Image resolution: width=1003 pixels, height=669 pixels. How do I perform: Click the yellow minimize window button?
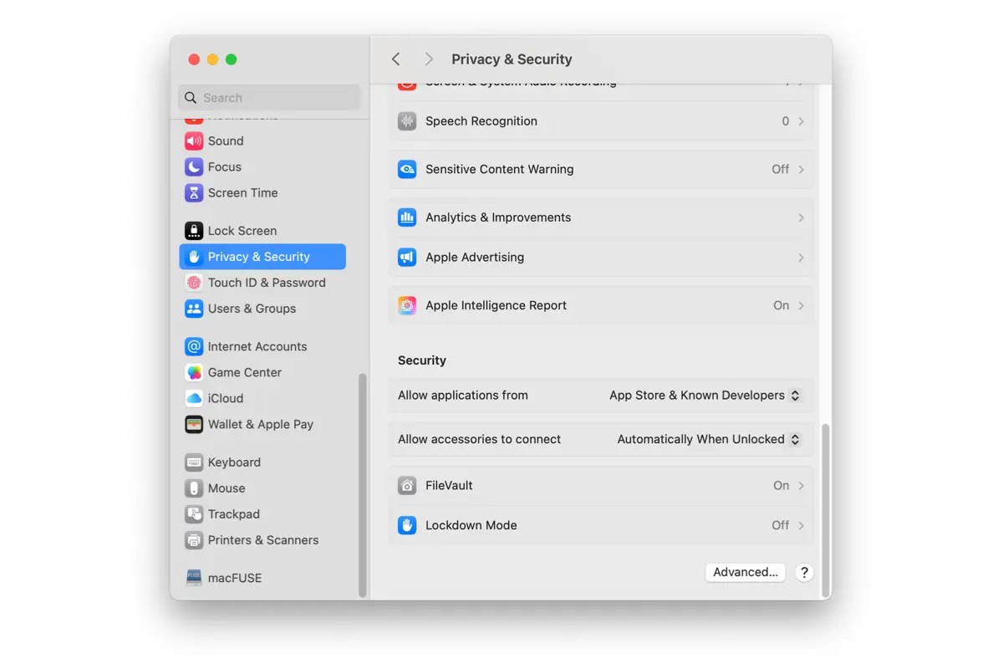[x=212, y=59]
